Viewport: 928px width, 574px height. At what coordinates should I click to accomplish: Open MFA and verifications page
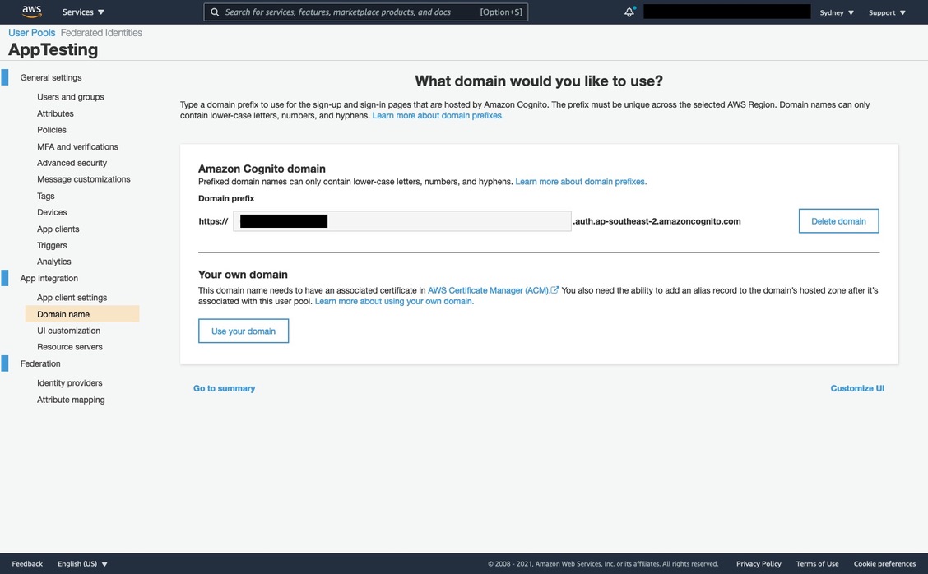77,146
